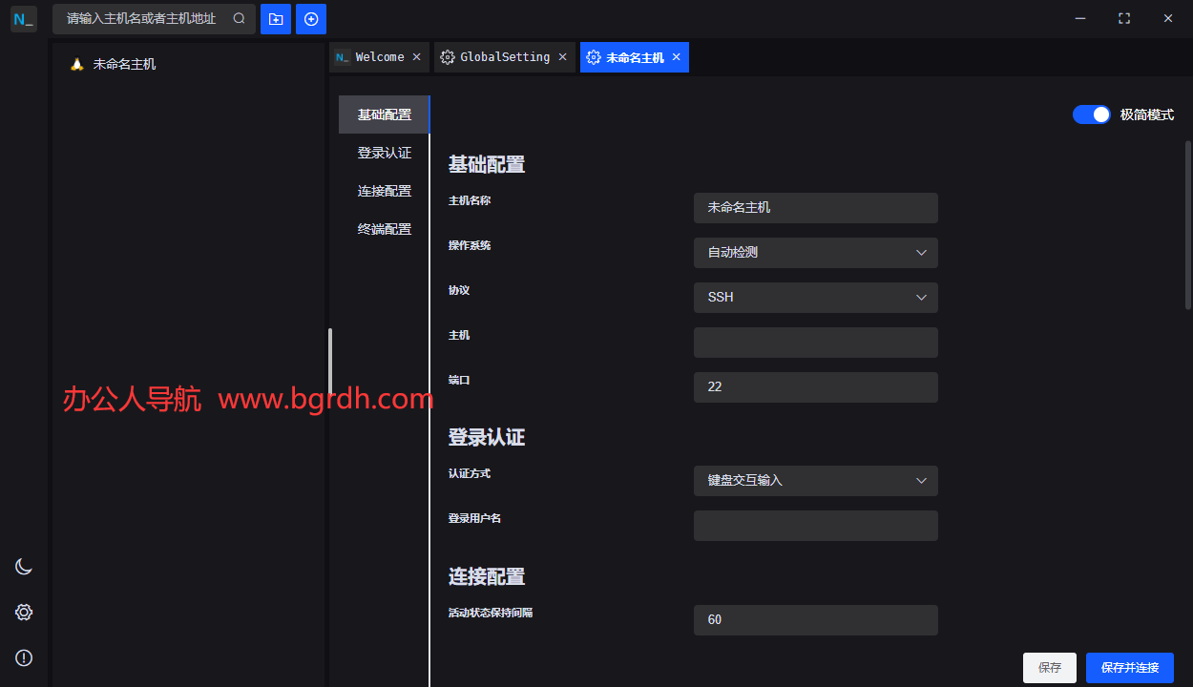This screenshot has height=687, width=1193.
Task: Close the Welcome tab
Action: pyautogui.click(x=416, y=56)
